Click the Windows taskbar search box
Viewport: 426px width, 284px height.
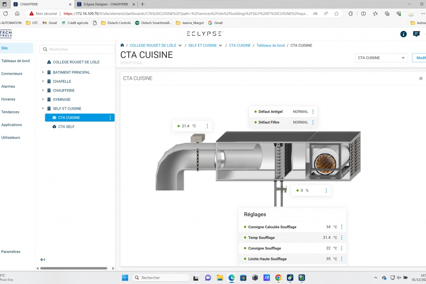161,278
